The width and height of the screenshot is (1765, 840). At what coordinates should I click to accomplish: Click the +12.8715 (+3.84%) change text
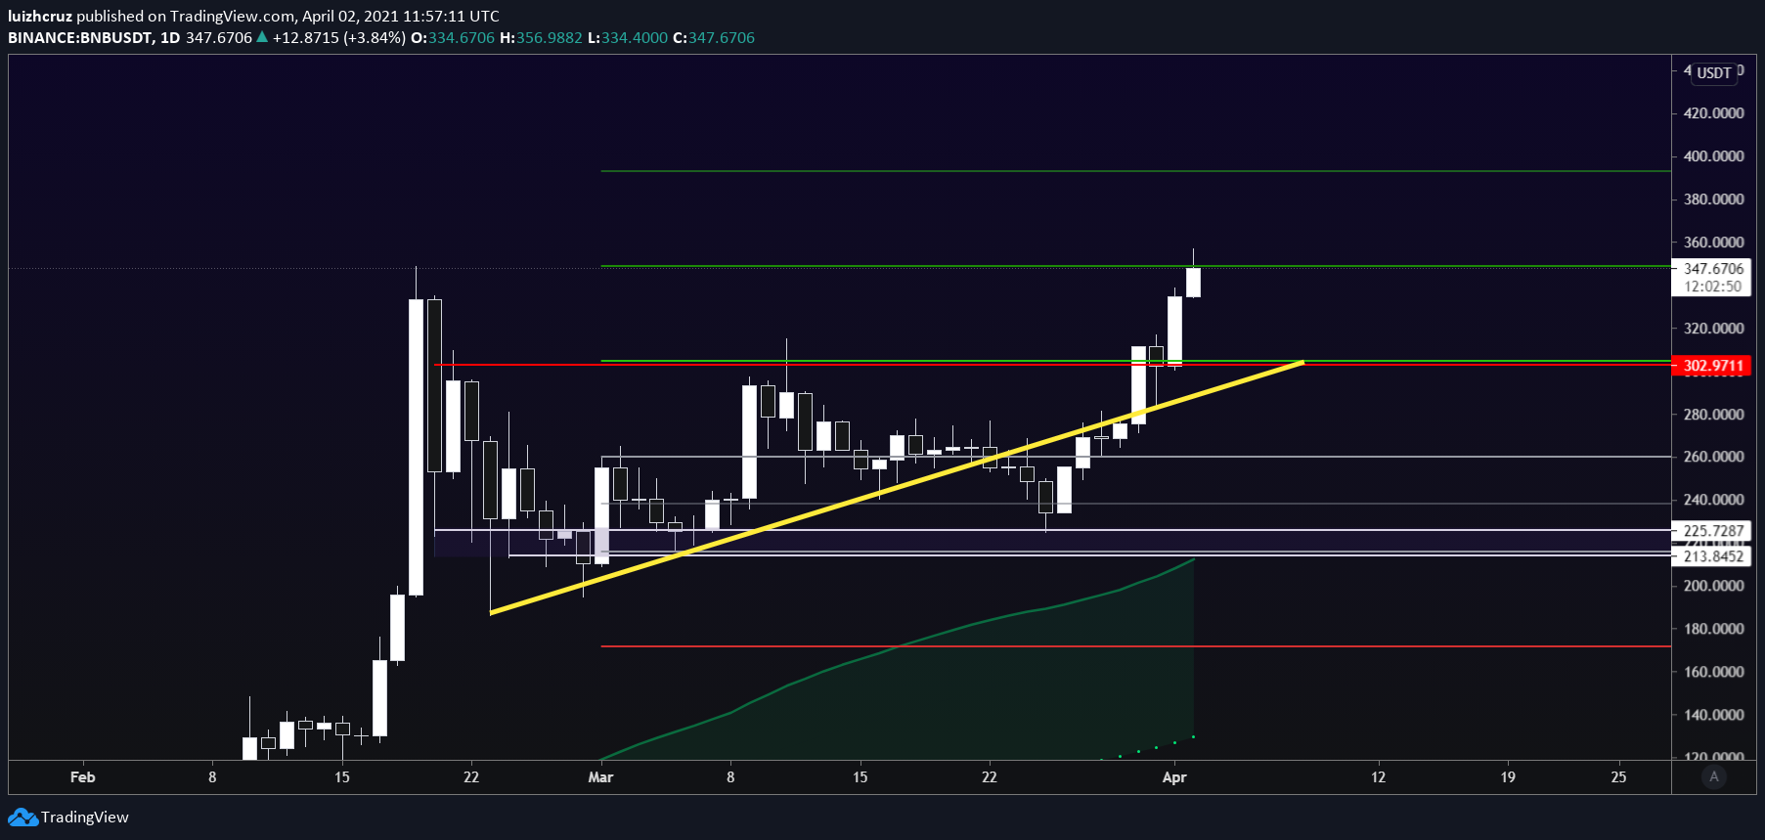(x=338, y=37)
